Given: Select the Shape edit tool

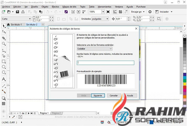Looking at the screenshot, I should pos(3,32).
